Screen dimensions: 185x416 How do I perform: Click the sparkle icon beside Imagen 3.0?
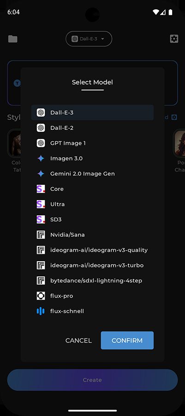coord(41,159)
